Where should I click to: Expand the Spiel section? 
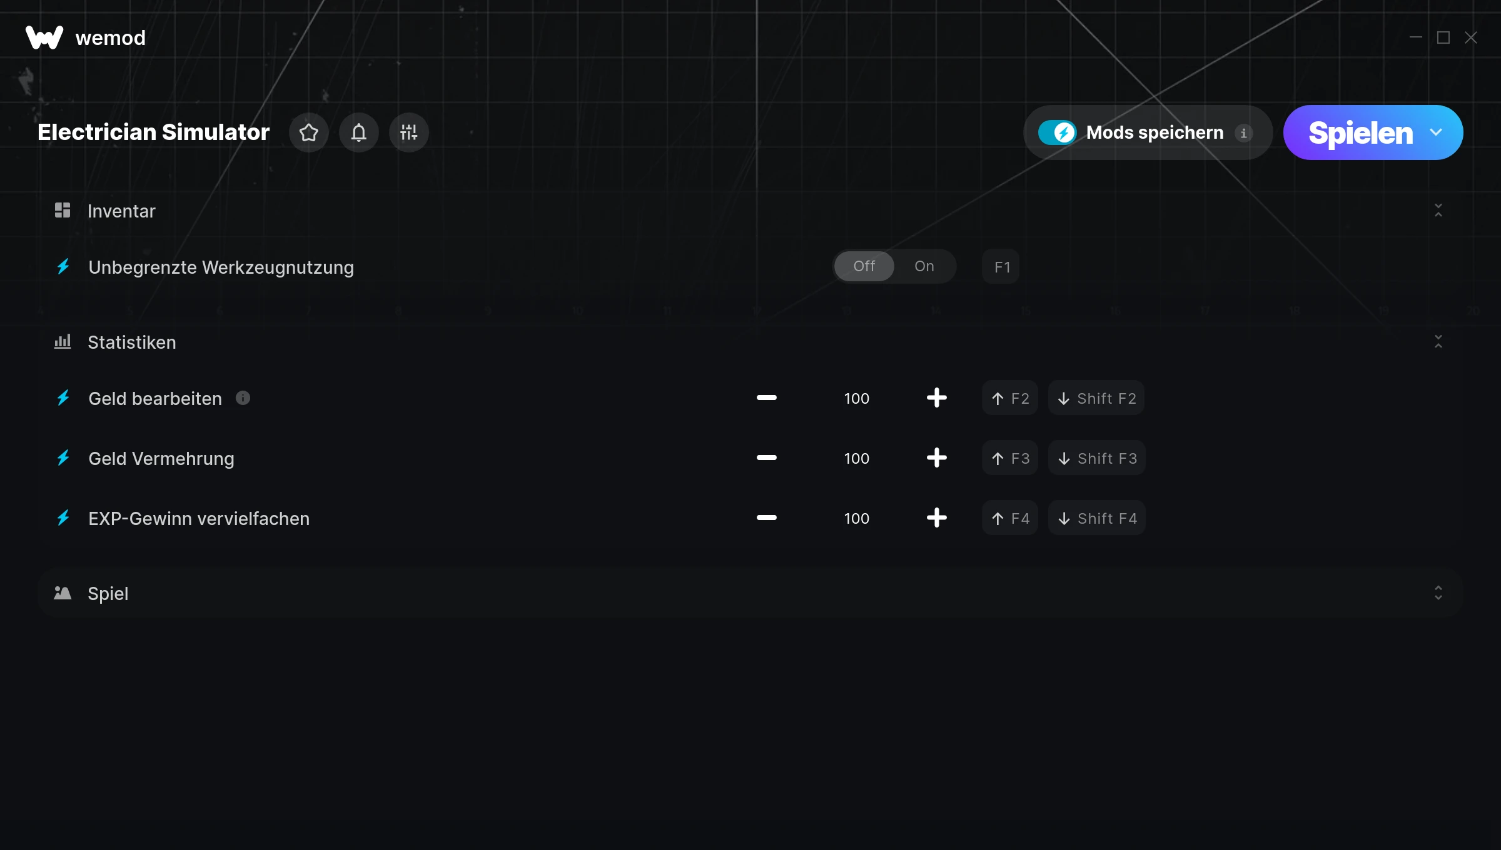(1438, 593)
